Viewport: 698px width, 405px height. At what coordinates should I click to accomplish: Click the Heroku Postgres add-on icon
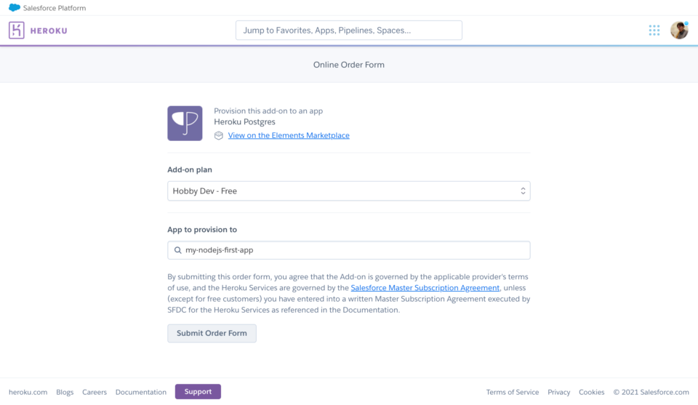[185, 124]
